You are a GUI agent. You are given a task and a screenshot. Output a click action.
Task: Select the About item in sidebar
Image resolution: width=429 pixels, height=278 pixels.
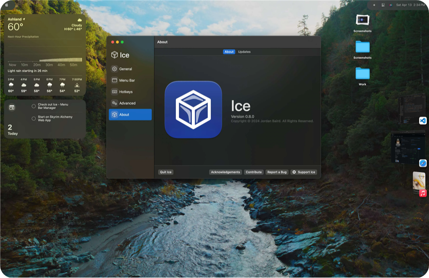[130, 115]
